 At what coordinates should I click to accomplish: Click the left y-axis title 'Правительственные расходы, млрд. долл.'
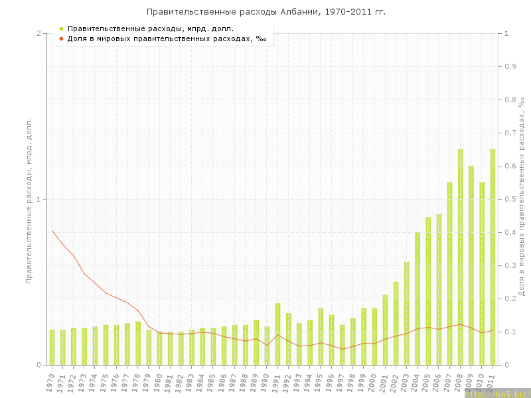(29, 200)
